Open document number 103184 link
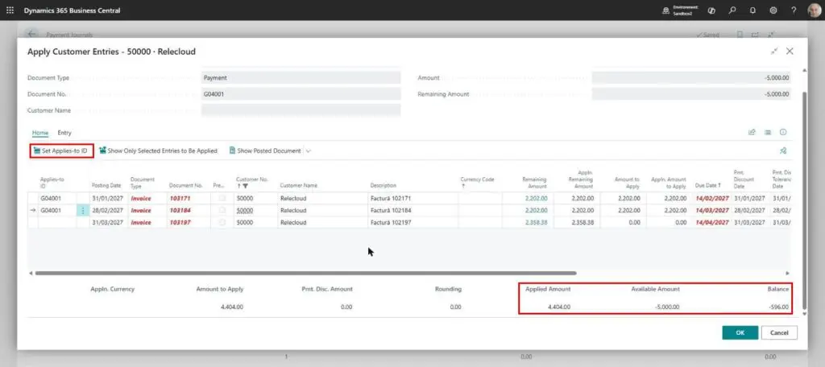The image size is (825, 367). pos(180,210)
